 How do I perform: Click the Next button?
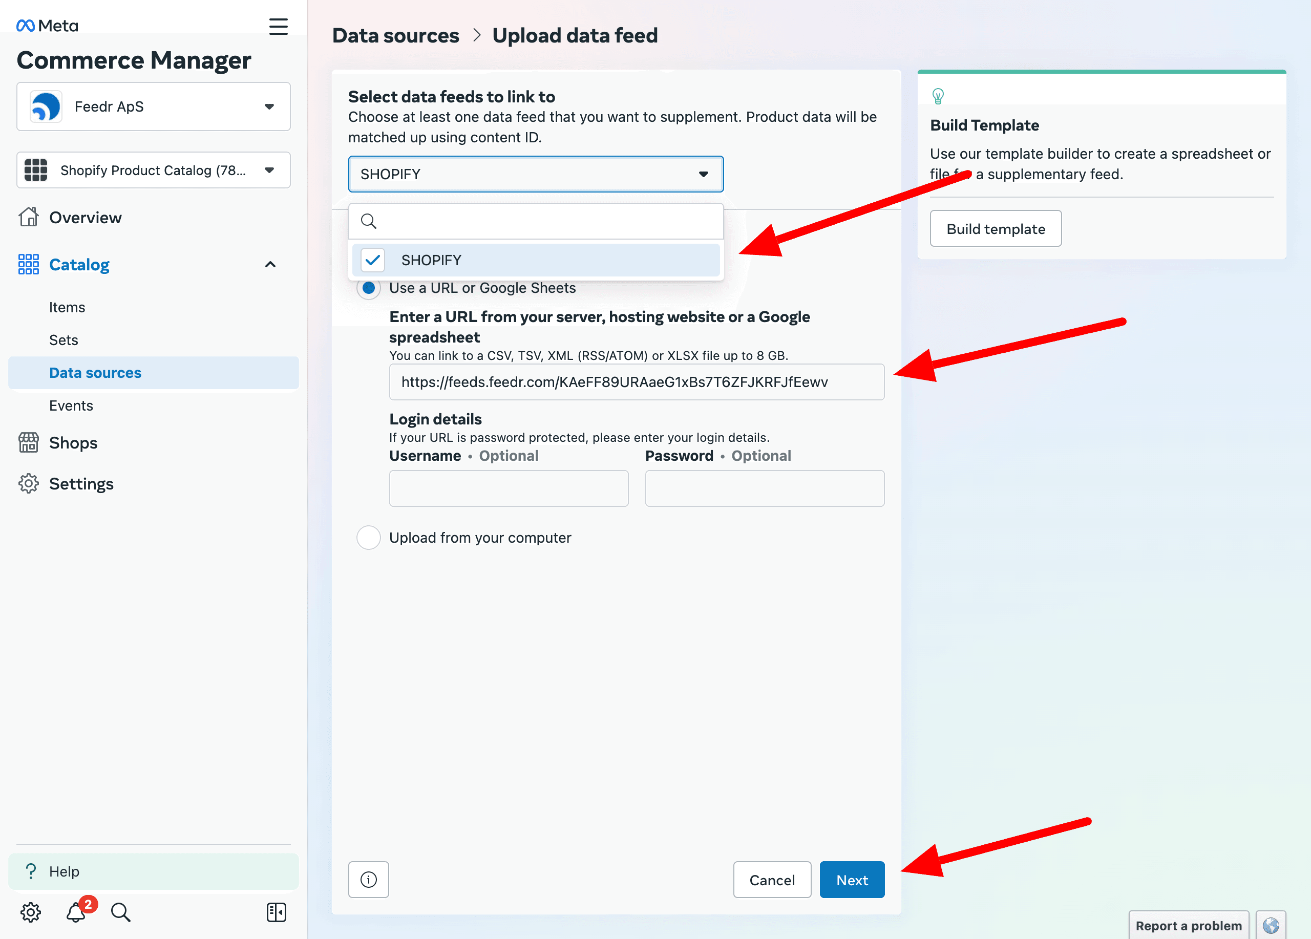[x=852, y=880]
